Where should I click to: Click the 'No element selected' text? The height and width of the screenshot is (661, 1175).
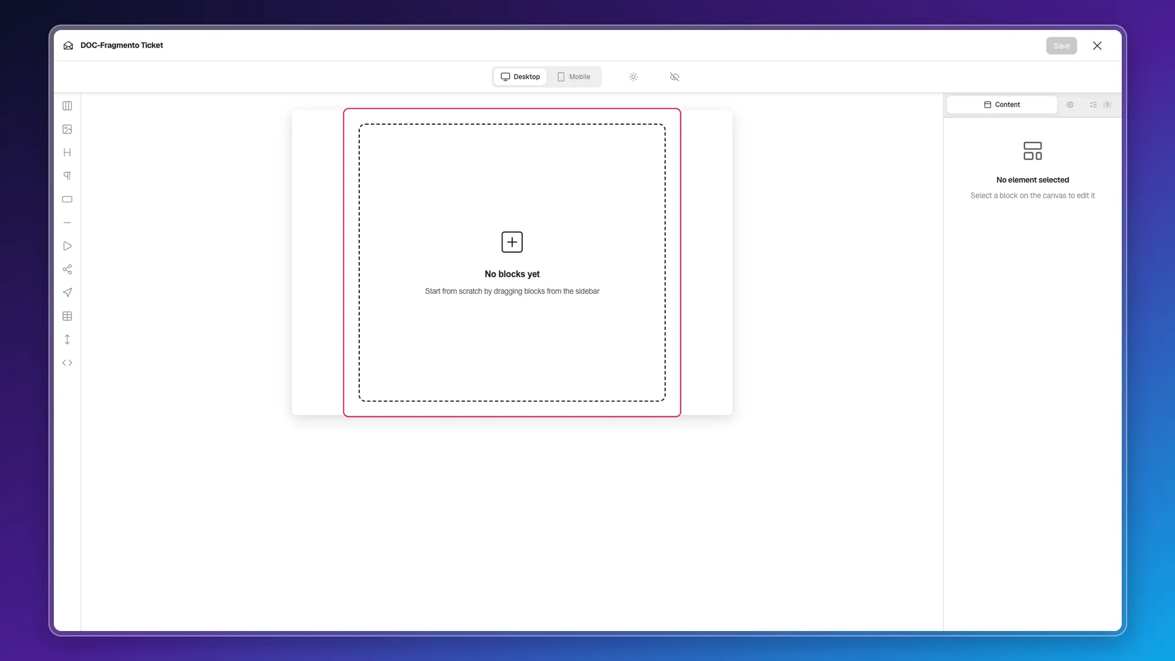pyautogui.click(x=1032, y=180)
